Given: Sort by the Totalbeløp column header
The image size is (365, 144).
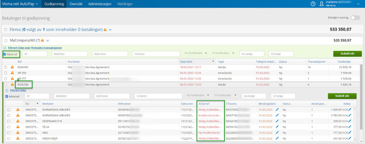Looking at the screenshot, I should click(344, 62).
